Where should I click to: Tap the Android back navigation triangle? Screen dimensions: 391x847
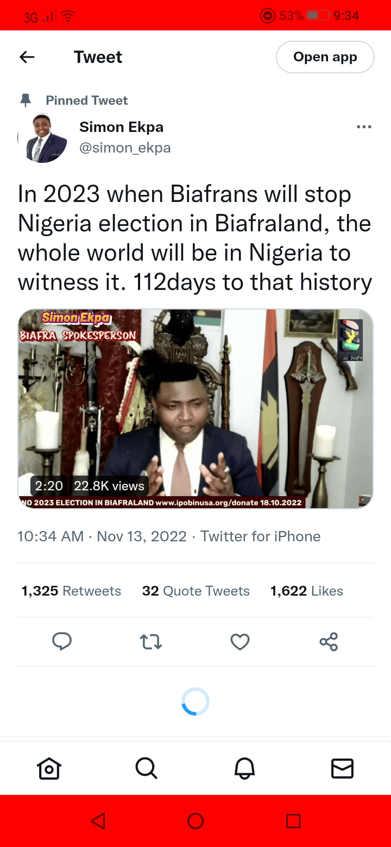[98, 821]
